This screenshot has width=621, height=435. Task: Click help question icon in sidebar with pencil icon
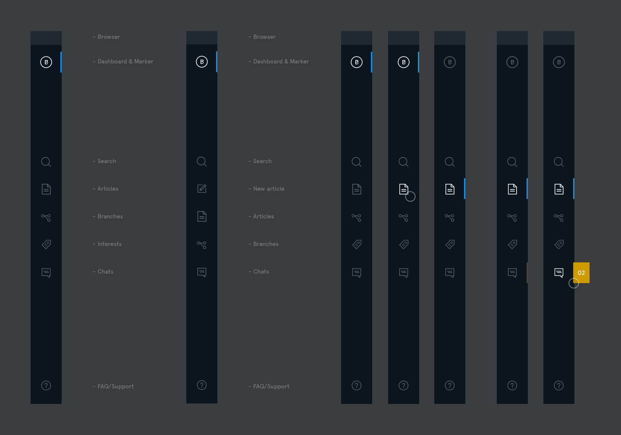point(202,385)
